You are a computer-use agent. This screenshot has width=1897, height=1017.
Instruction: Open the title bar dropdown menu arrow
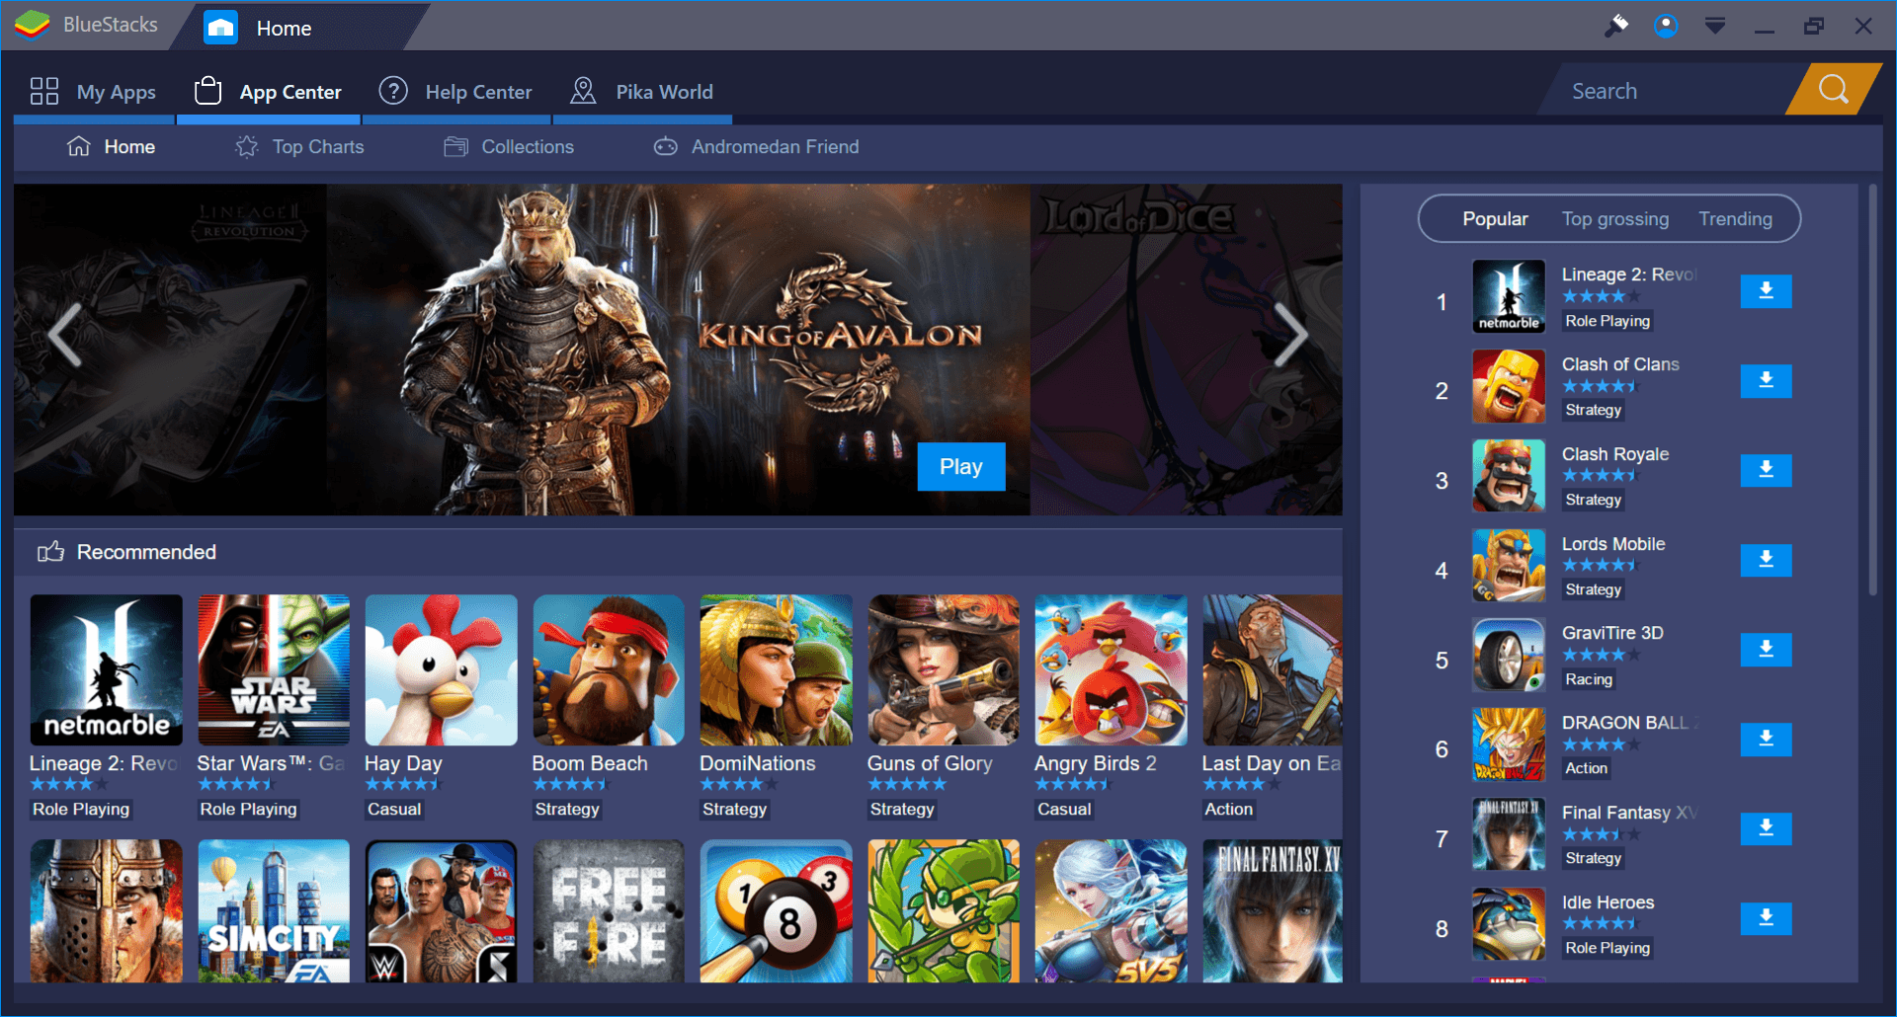pyautogui.click(x=1715, y=26)
